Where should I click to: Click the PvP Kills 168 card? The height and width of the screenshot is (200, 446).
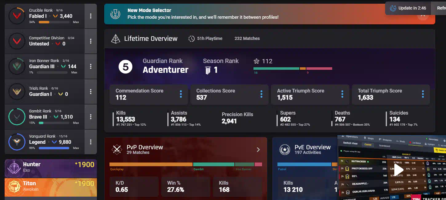(237, 186)
